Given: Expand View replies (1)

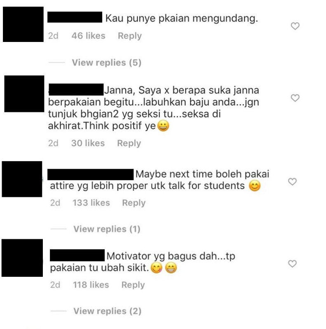Looking at the screenshot, I should 107,229.
